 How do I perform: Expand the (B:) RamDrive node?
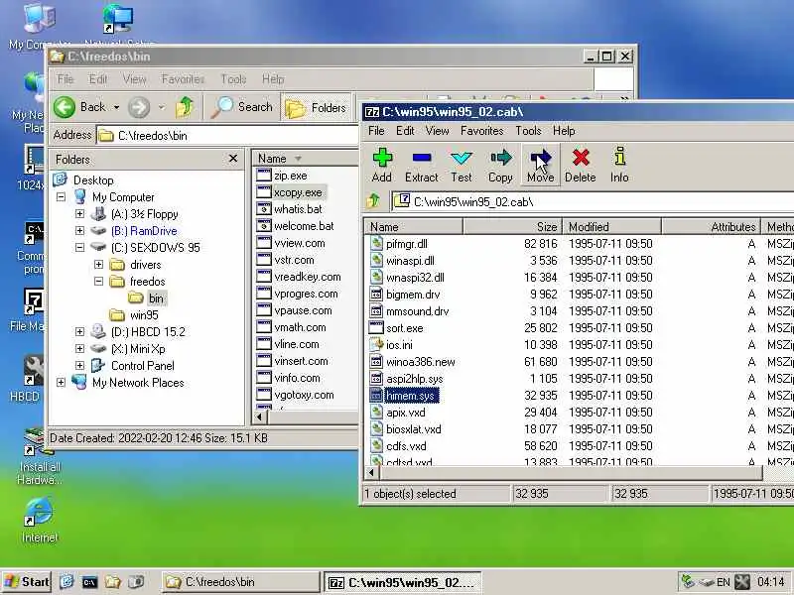point(80,231)
